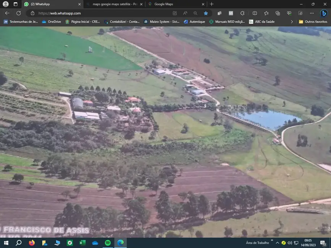The image size is (331, 248).
Task: Open the Outros favoritos folder
Action: (313, 22)
